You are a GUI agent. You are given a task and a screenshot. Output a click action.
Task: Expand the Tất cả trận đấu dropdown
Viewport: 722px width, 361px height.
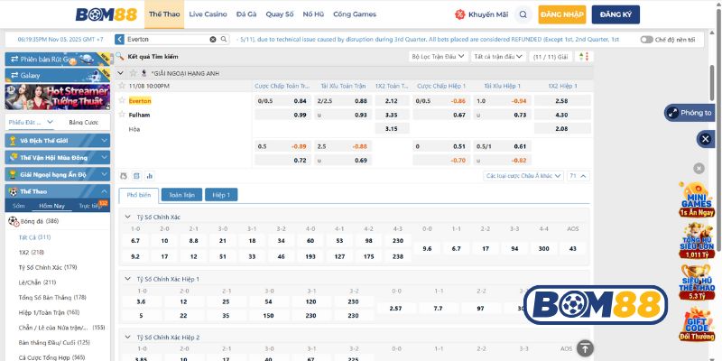coord(496,56)
